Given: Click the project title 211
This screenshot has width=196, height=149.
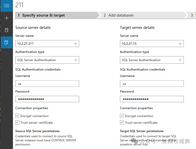Looking at the screenshot, I should [x=20, y=5].
